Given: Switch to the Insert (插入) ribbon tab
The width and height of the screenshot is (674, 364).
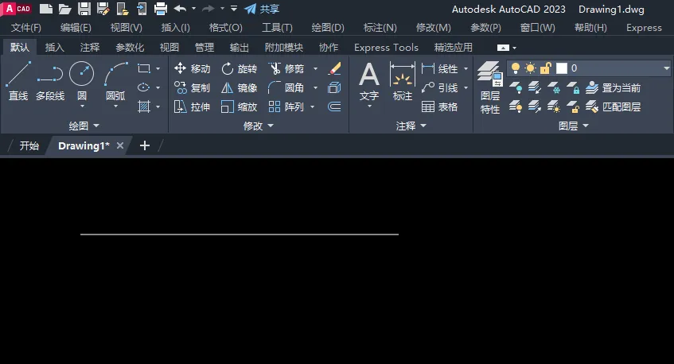Looking at the screenshot, I should [x=55, y=47].
